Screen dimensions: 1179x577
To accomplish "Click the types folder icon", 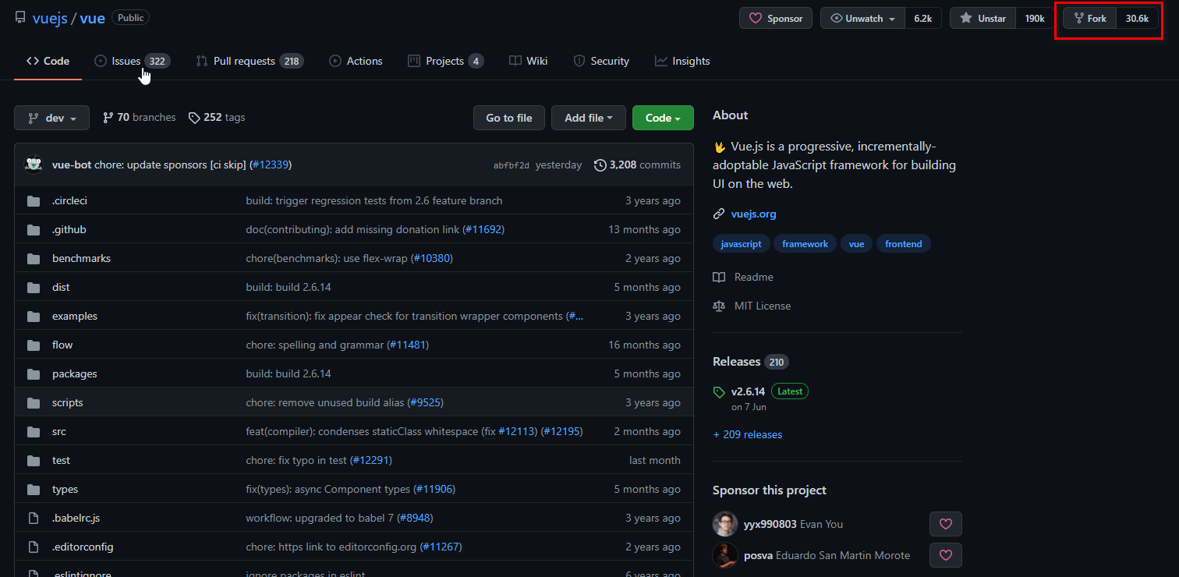I will coord(34,489).
